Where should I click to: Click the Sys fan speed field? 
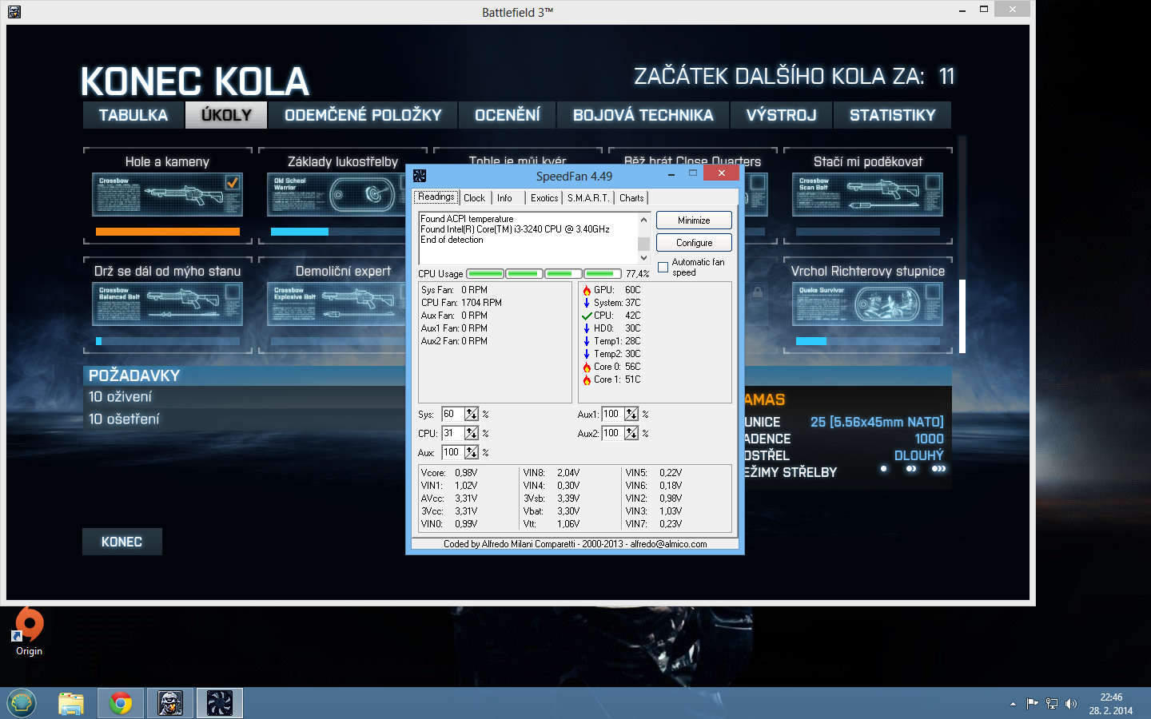452,414
